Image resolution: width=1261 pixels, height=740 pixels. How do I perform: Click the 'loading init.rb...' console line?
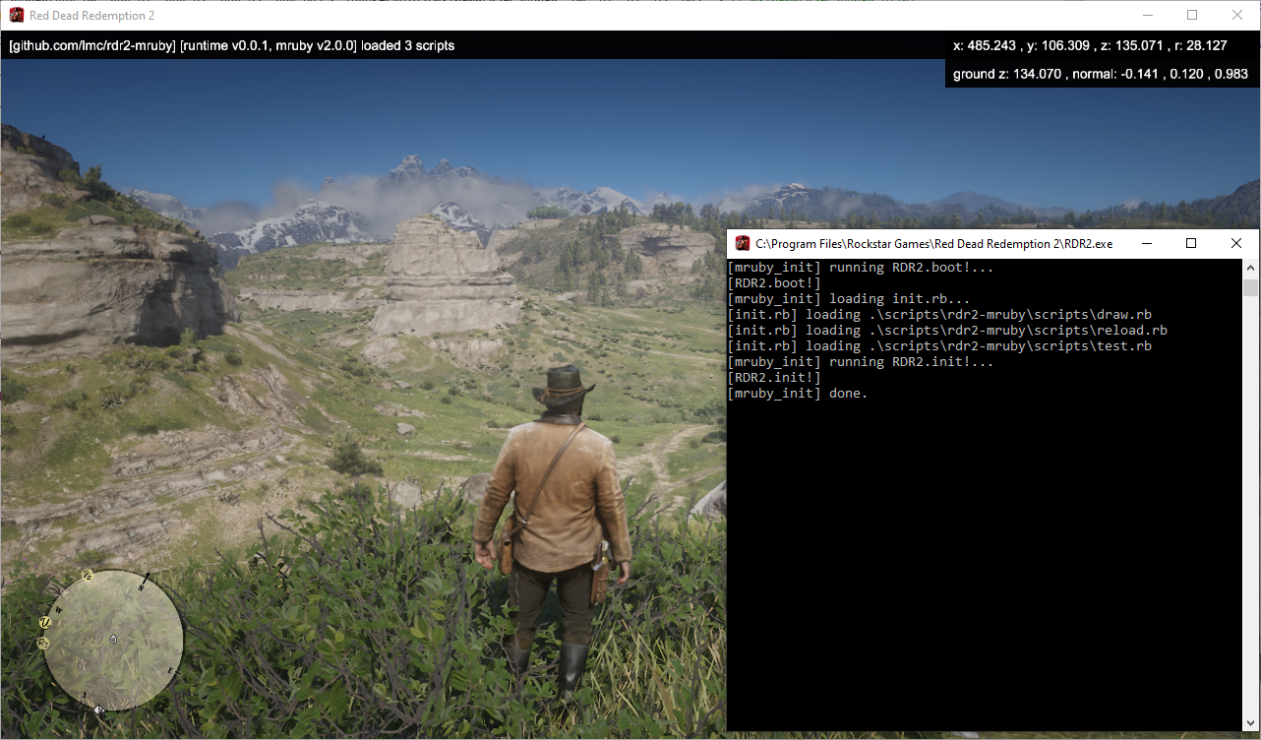pos(849,299)
